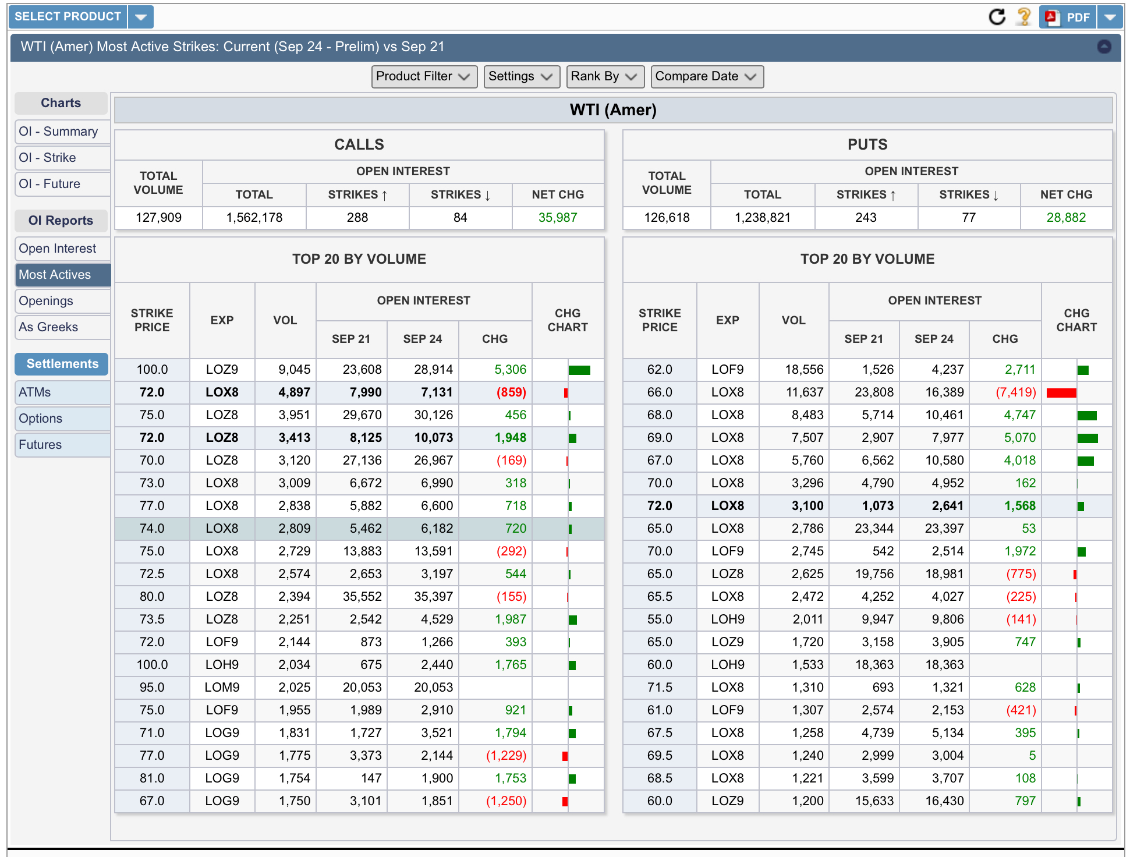Viewport: 1130px width, 857px height.
Task: Open PDF options dropdown arrow
Action: point(1110,17)
